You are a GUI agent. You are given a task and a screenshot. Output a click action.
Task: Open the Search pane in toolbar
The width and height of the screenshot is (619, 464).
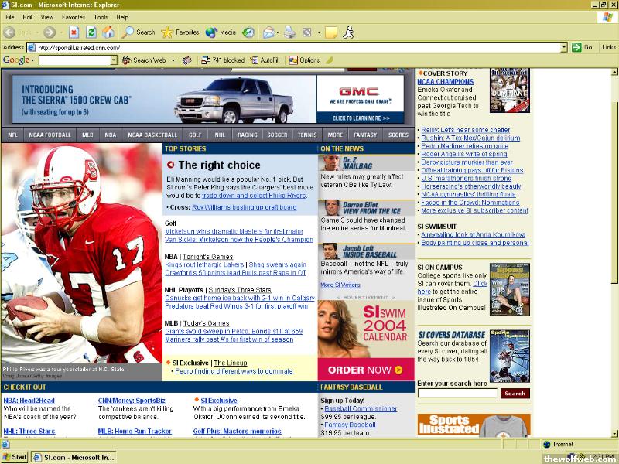(x=139, y=32)
